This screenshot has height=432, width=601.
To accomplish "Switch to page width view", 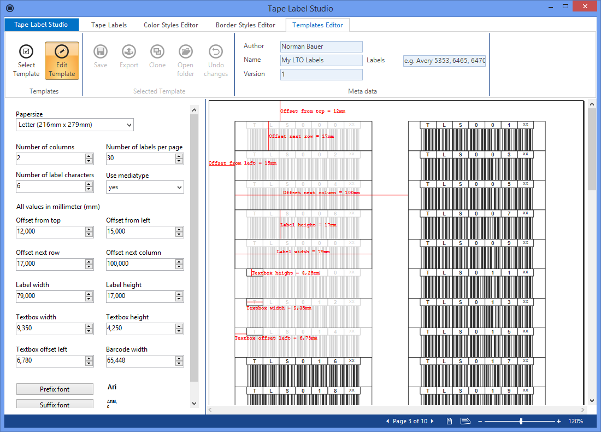I will click(x=466, y=421).
